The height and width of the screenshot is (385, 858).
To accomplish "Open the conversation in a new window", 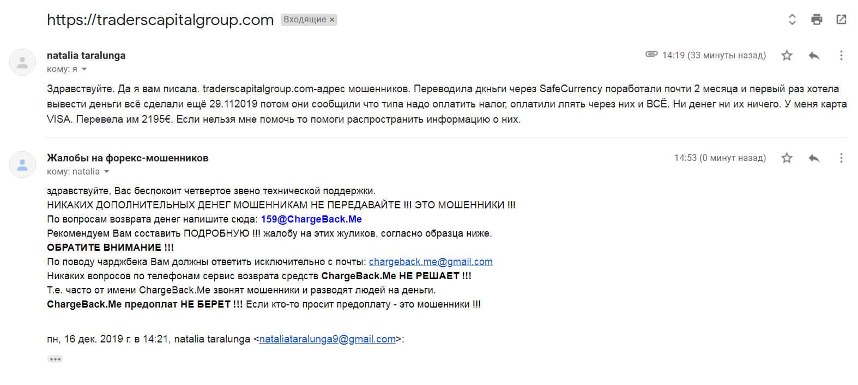I will click(x=841, y=20).
